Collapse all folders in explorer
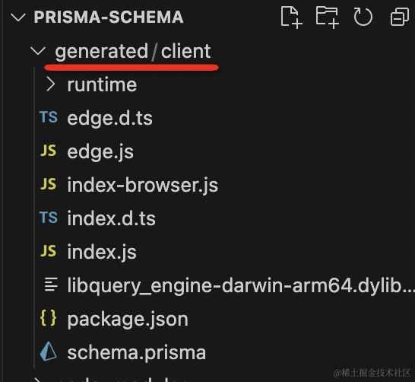Image resolution: width=415 pixels, height=382 pixels. tap(400, 17)
